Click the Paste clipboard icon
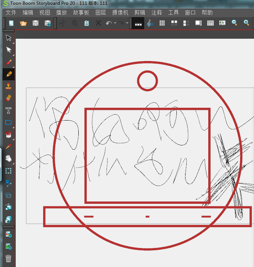This screenshot has width=254, height=267. tap(87, 23)
